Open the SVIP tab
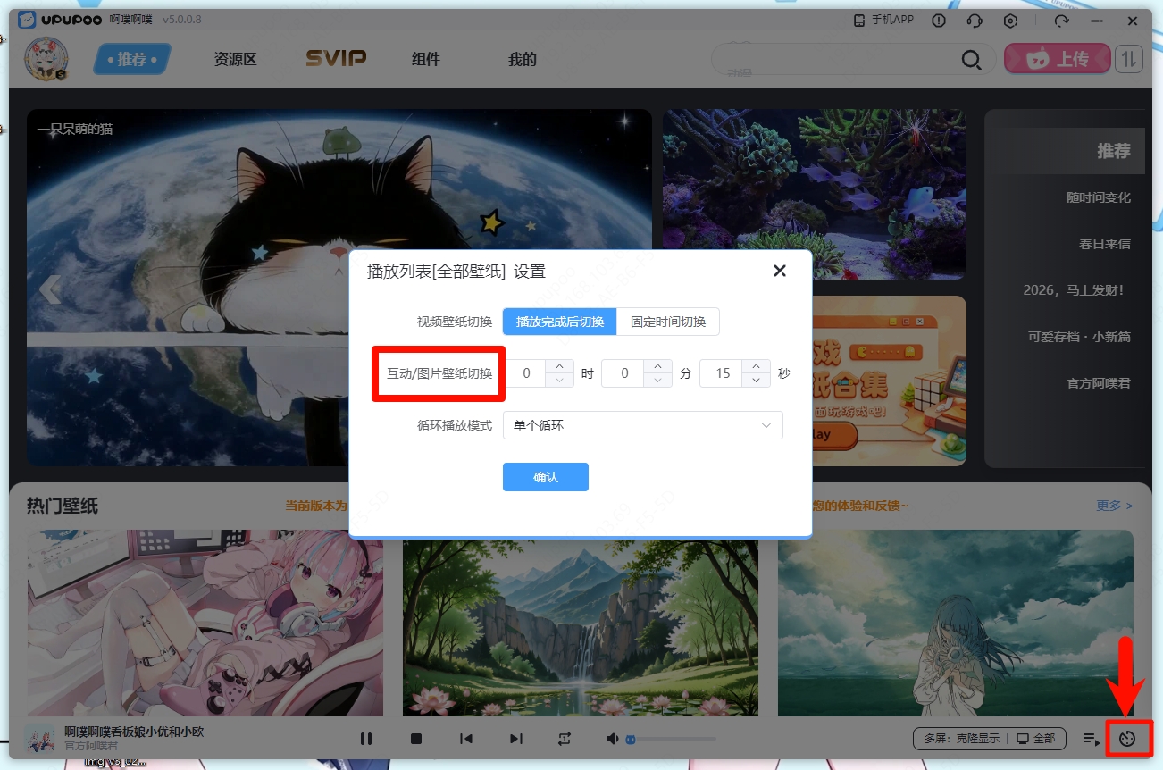1163x770 pixels. 336,59
